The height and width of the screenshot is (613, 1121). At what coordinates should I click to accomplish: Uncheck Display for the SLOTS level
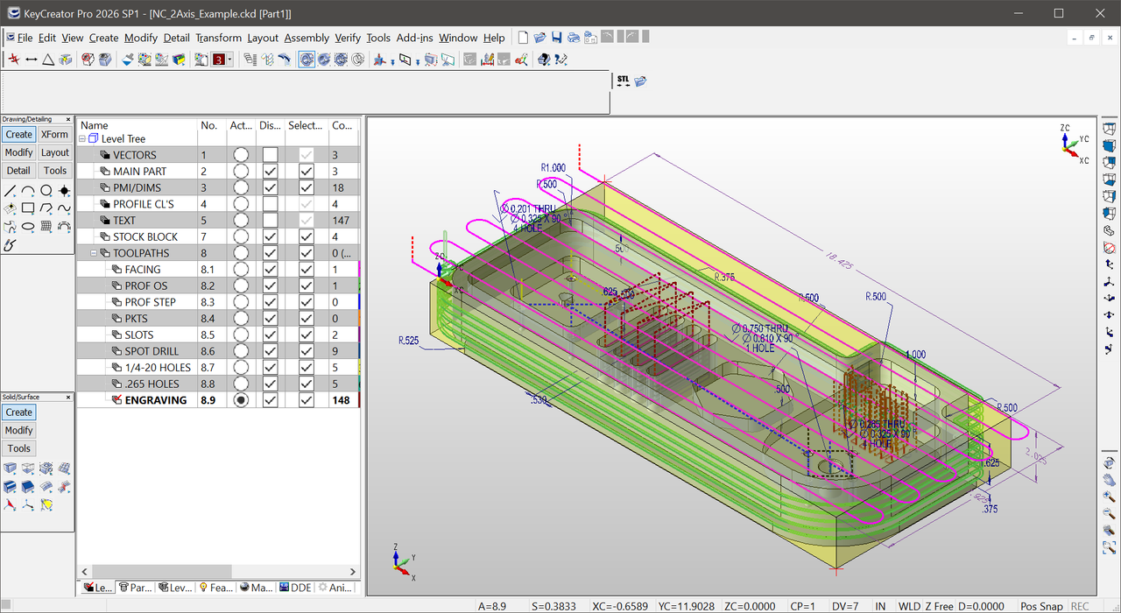coord(271,335)
